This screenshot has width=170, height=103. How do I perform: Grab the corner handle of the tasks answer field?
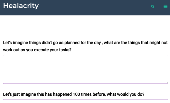click(x=167, y=83)
